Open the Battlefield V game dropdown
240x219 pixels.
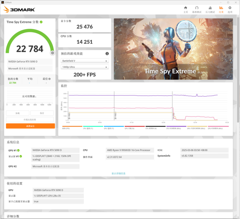(x=85, y=61)
